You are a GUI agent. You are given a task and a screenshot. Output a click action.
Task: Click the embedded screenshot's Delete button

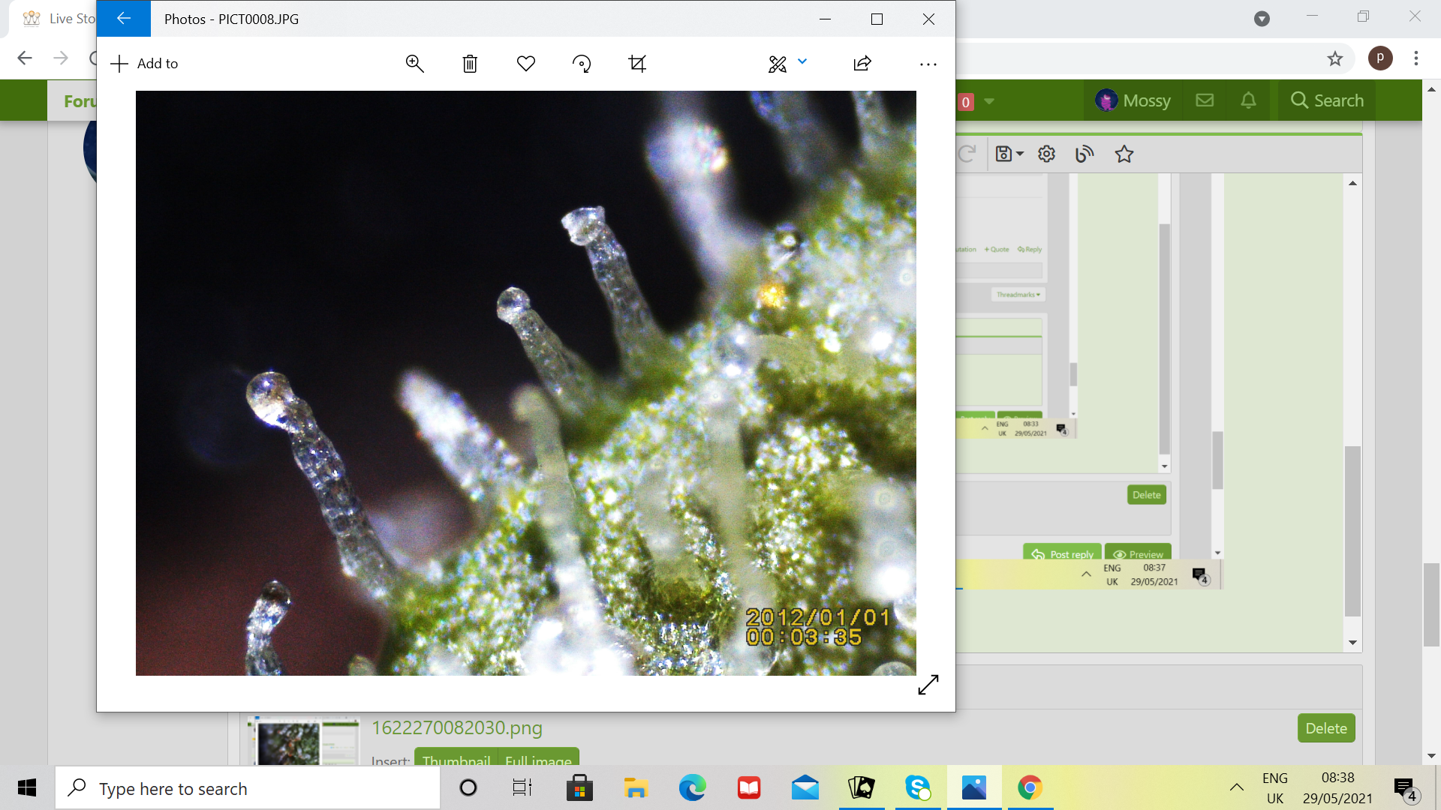1147,495
